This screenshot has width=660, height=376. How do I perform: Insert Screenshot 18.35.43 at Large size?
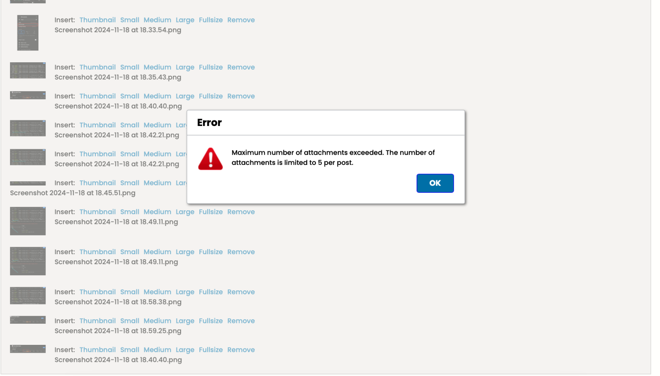[x=185, y=67]
